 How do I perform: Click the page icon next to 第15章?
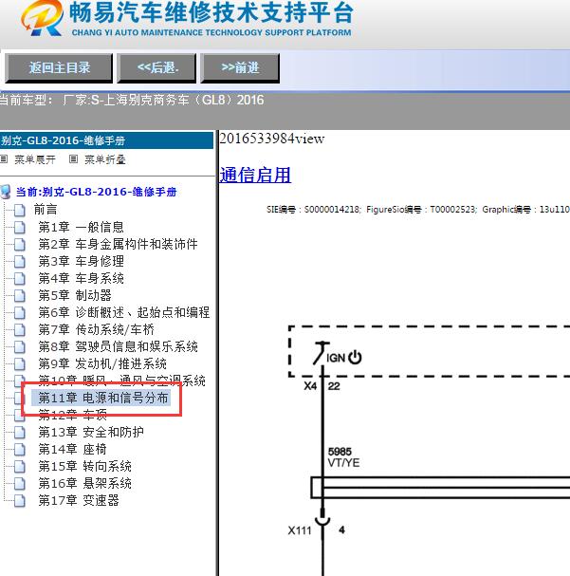[x=20, y=467]
